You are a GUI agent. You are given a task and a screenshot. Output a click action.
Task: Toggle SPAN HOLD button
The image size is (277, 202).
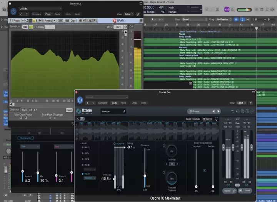(x=25, y=27)
